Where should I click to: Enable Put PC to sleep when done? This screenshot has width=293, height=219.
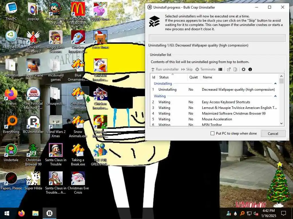pyautogui.click(x=213, y=133)
